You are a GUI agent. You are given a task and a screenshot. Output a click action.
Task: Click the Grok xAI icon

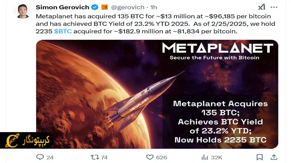261,7
